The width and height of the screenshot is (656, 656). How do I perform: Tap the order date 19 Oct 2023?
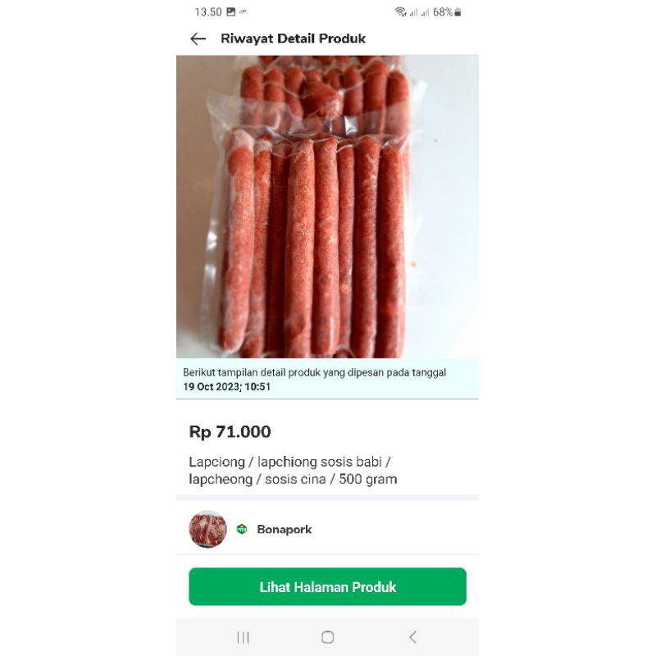(226, 387)
